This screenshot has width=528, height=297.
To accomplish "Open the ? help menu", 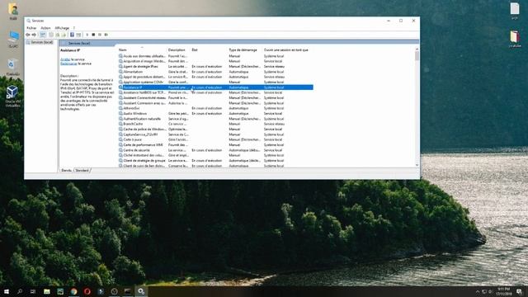I will [74, 28].
